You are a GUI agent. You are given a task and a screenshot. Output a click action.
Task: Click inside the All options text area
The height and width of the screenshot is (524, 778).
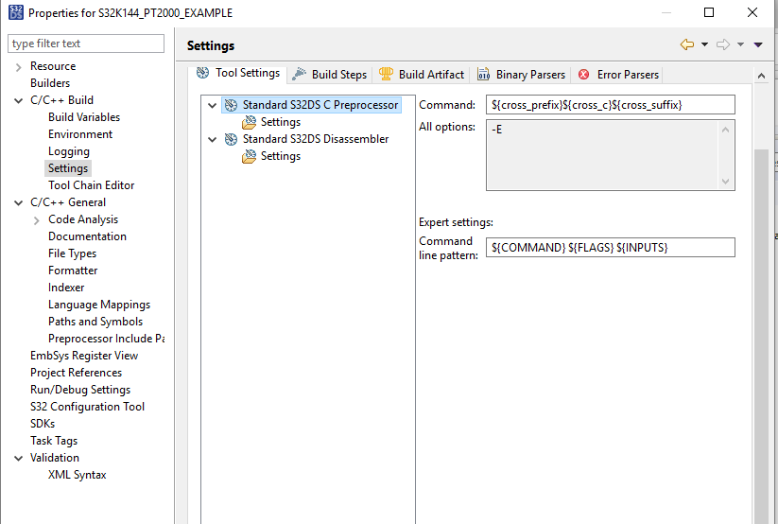(x=601, y=155)
